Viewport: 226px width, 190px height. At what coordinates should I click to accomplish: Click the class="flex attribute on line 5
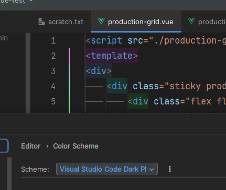[182, 101]
